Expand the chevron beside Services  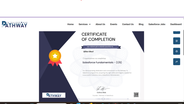point(90,24)
